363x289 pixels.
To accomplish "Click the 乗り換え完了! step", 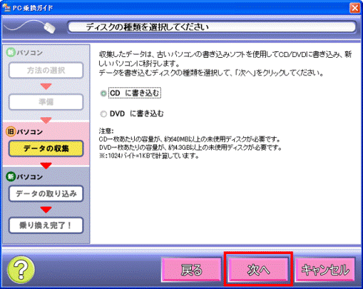I will (x=46, y=225).
